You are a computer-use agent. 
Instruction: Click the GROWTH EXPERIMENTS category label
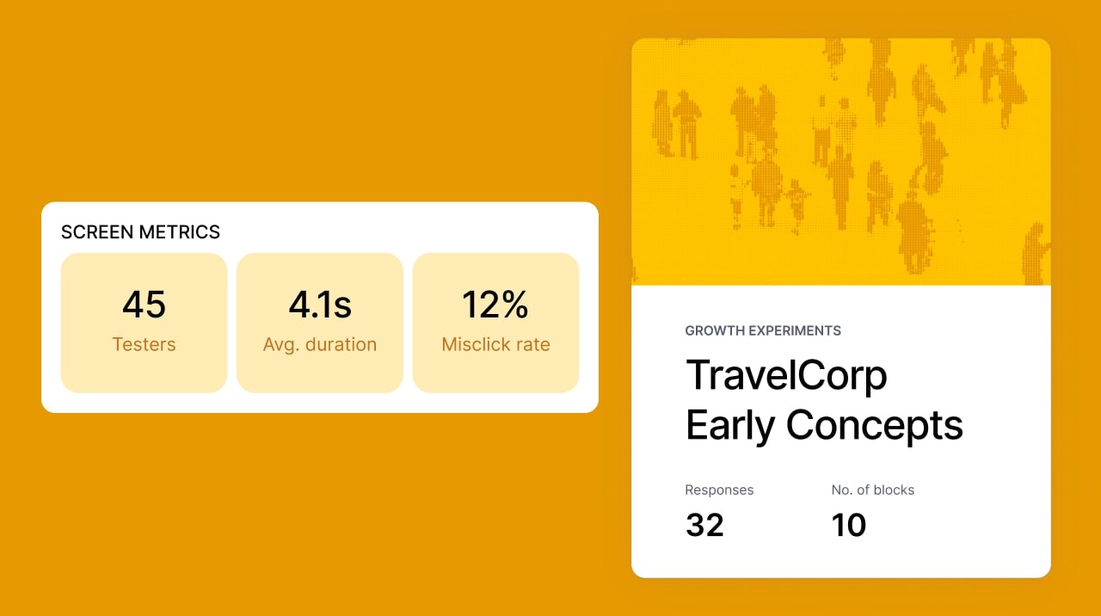pyautogui.click(x=763, y=330)
